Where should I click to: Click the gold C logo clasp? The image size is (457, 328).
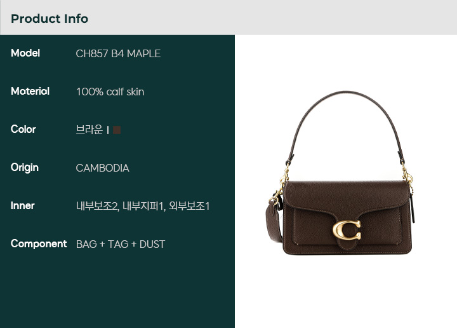pyautogui.click(x=347, y=230)
